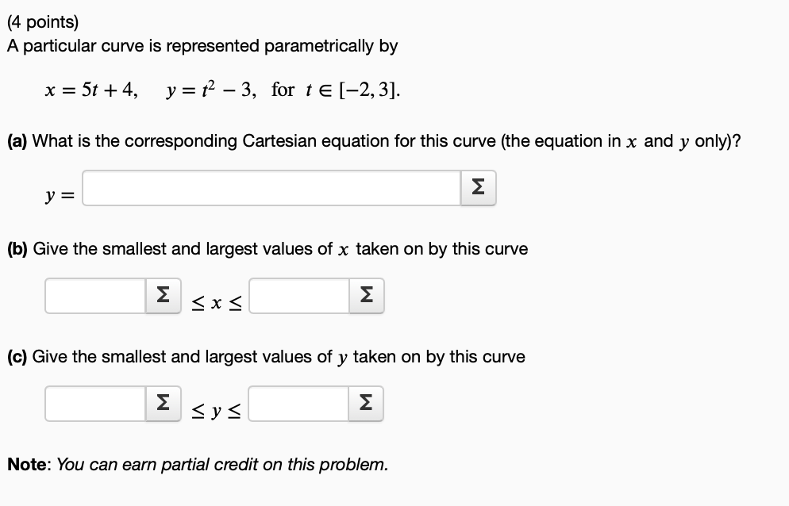
Task: Select the Σ symbol in part (c) right answer
Action: 365,403
